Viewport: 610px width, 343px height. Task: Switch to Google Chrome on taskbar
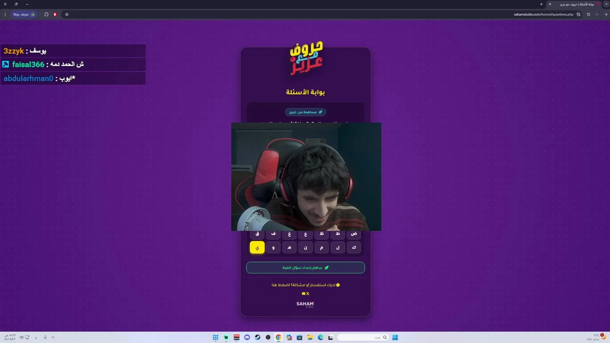278,337
